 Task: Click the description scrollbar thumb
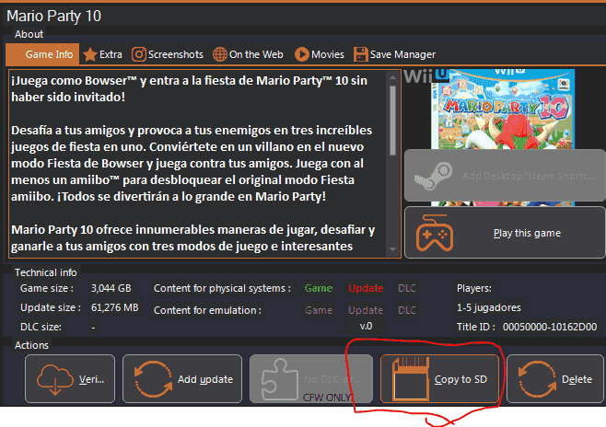pos(392,120)
